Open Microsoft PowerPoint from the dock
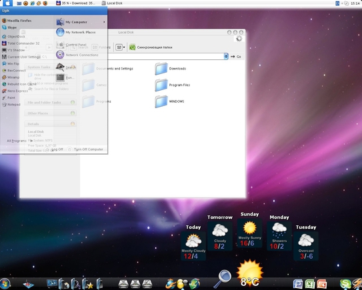 click(x=322, y=284)
